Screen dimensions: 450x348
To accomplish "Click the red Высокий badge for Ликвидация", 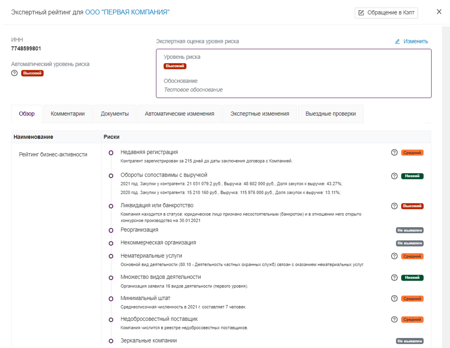I will click(412, 206).
